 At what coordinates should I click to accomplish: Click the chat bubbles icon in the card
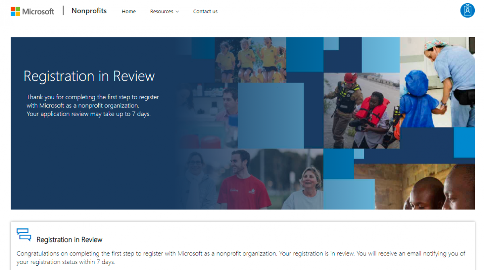pyautogui.click(x=24, y=234)
